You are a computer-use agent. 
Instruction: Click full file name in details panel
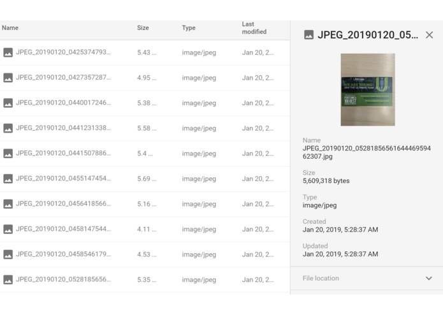pyautogui.click(x=367, y=152)
